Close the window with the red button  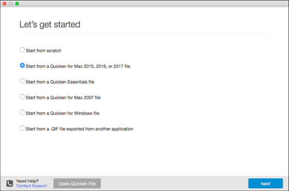click(x=4, y=3)
